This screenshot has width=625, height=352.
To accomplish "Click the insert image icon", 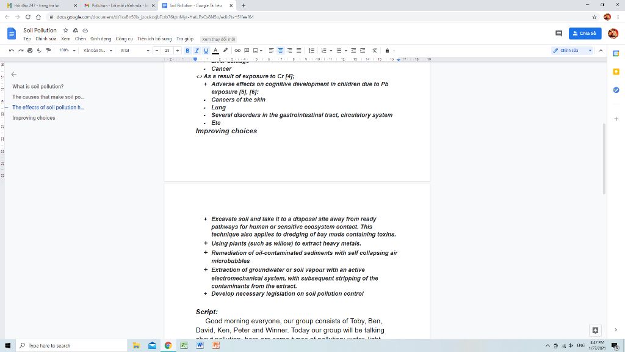I will click(x=256, y=51).
